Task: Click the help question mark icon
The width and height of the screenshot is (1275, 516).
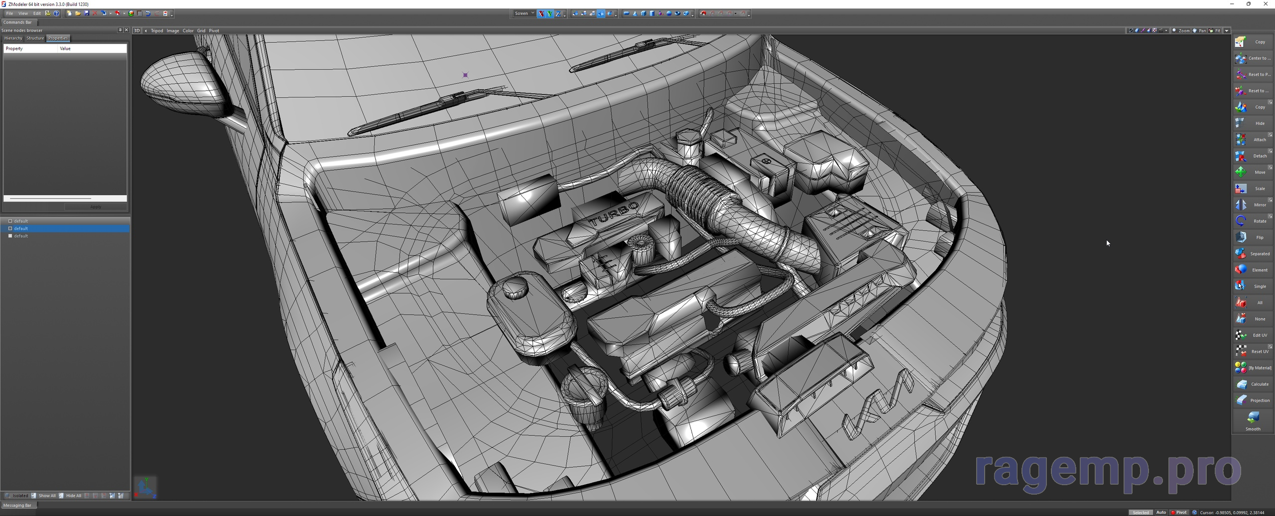Action: 56,13
